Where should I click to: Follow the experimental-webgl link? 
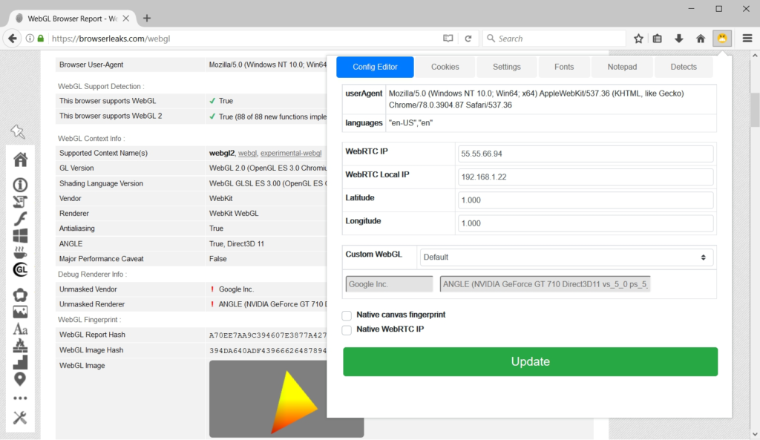[291, 153]
